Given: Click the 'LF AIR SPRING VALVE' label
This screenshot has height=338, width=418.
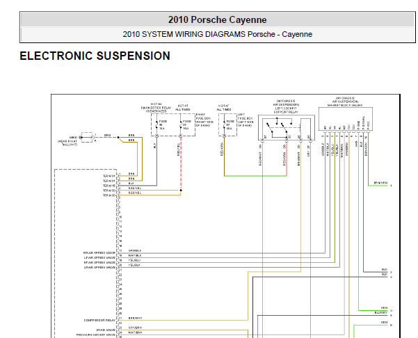Looking at the screenshot, I should point(99,258).
